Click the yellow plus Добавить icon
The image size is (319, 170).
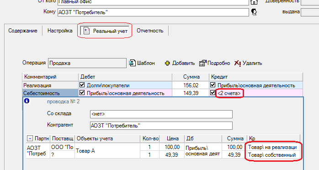pos(167,63)
